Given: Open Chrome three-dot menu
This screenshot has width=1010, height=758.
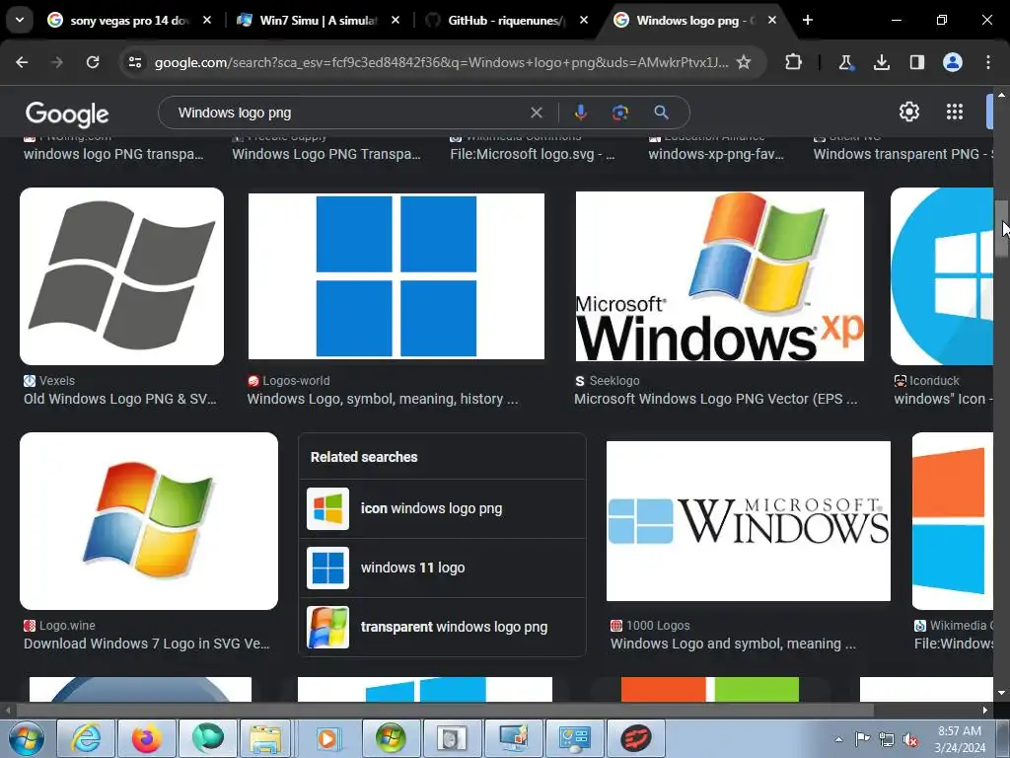Looking at the screenshot, I should [988, 62].
